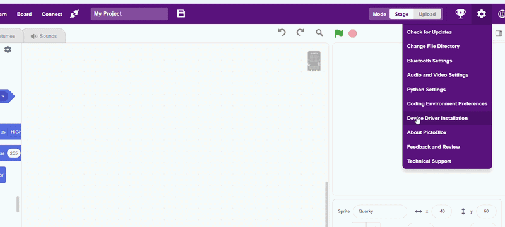505x227 pixels.
Task: Edit the Sprite name field Quarky
Action: pos(380,211)
